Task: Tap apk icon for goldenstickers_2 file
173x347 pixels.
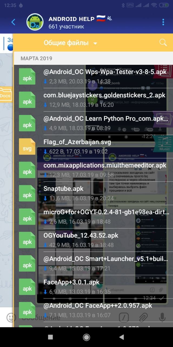Action: point(27,100)
